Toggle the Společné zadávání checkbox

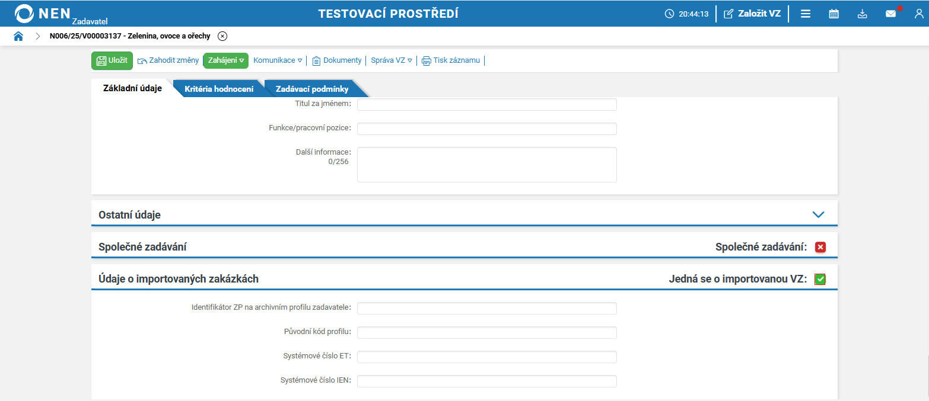pos(820,247)
